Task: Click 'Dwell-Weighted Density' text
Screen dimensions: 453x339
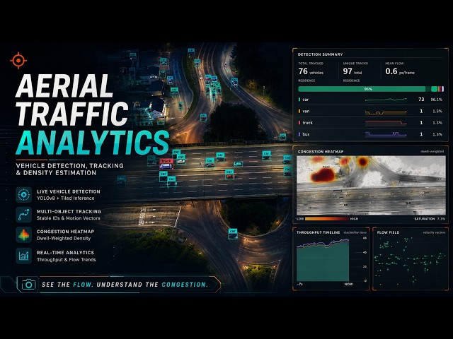Action: point(64,239)
